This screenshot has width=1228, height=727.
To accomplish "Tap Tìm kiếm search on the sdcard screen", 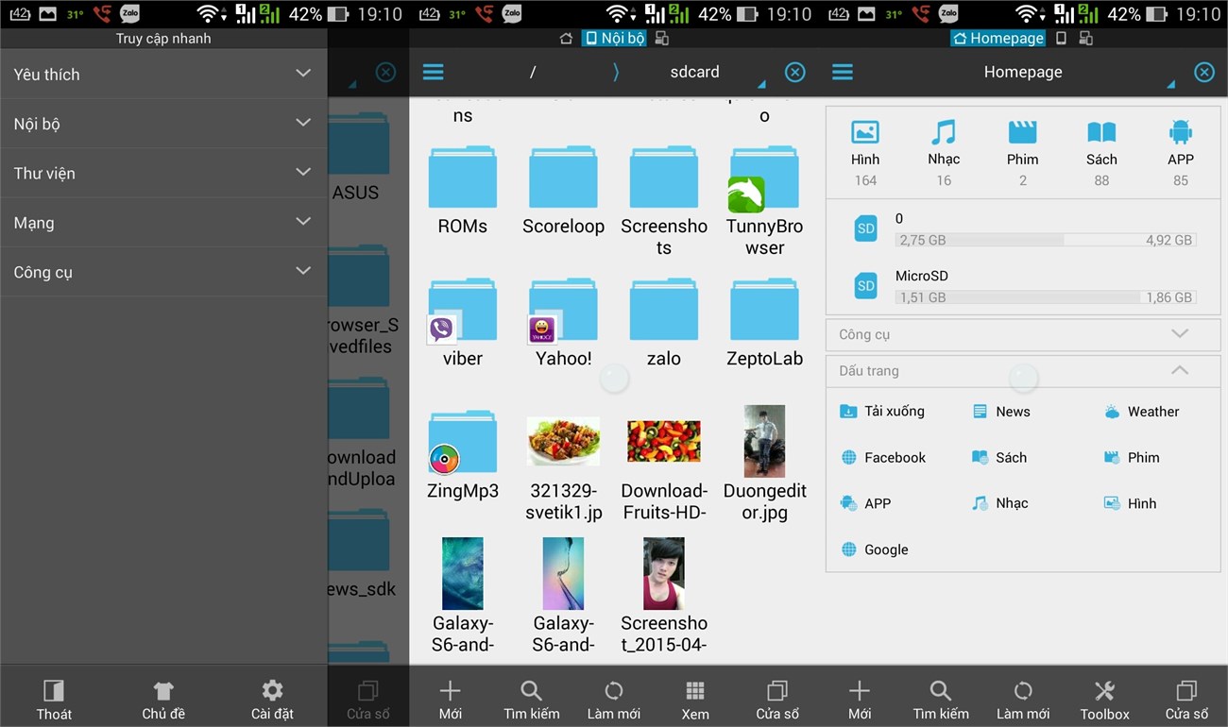I will pos(532,701).
